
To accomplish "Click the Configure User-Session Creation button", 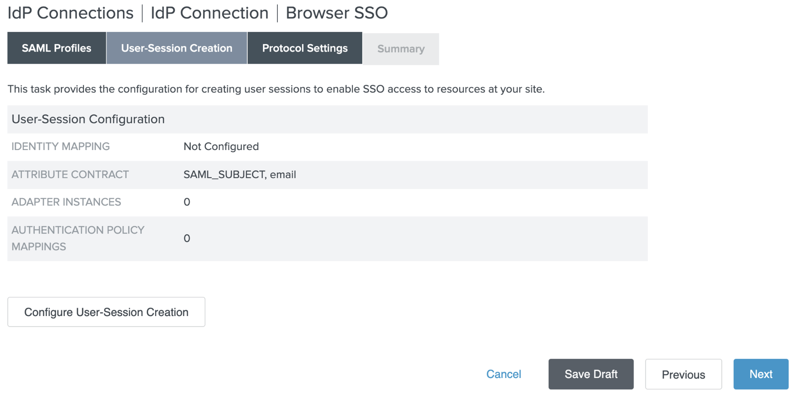I will pos(106,312).
